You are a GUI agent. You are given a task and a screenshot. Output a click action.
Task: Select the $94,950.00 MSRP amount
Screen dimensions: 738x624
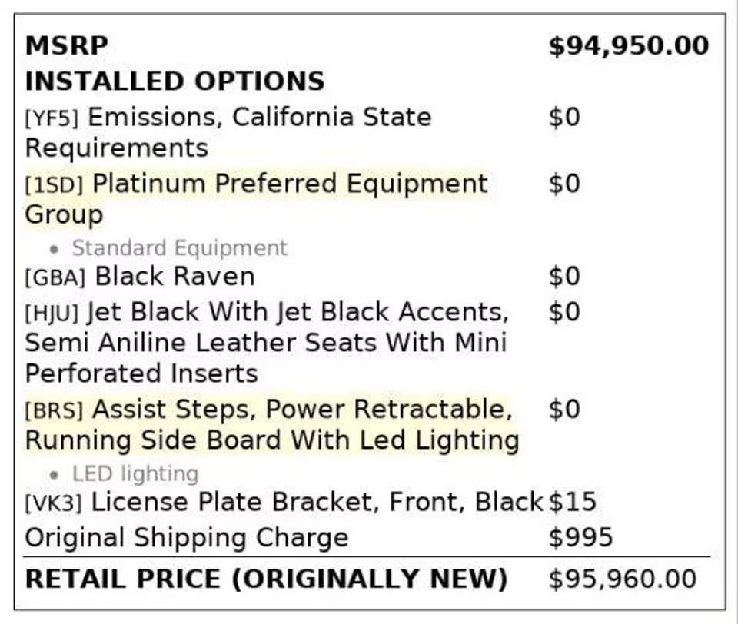[628, 45]
